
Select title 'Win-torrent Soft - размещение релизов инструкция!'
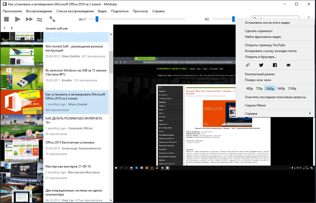tap(74, 49)
